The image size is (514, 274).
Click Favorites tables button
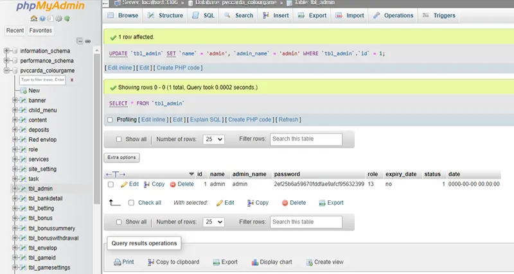(40, 30)
